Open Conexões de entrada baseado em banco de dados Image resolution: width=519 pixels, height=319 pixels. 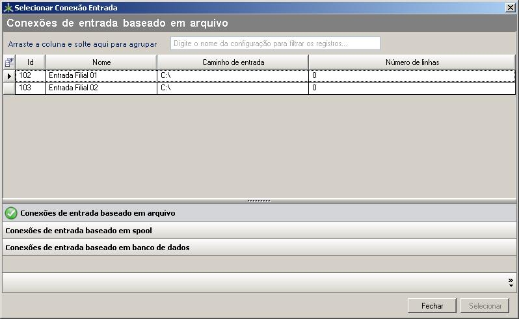click(259, 248)
